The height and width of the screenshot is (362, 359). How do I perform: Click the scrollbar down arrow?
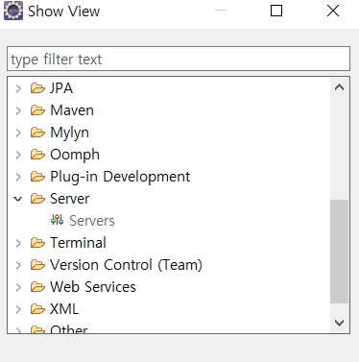pyautogui.click(x=339, y=323)
